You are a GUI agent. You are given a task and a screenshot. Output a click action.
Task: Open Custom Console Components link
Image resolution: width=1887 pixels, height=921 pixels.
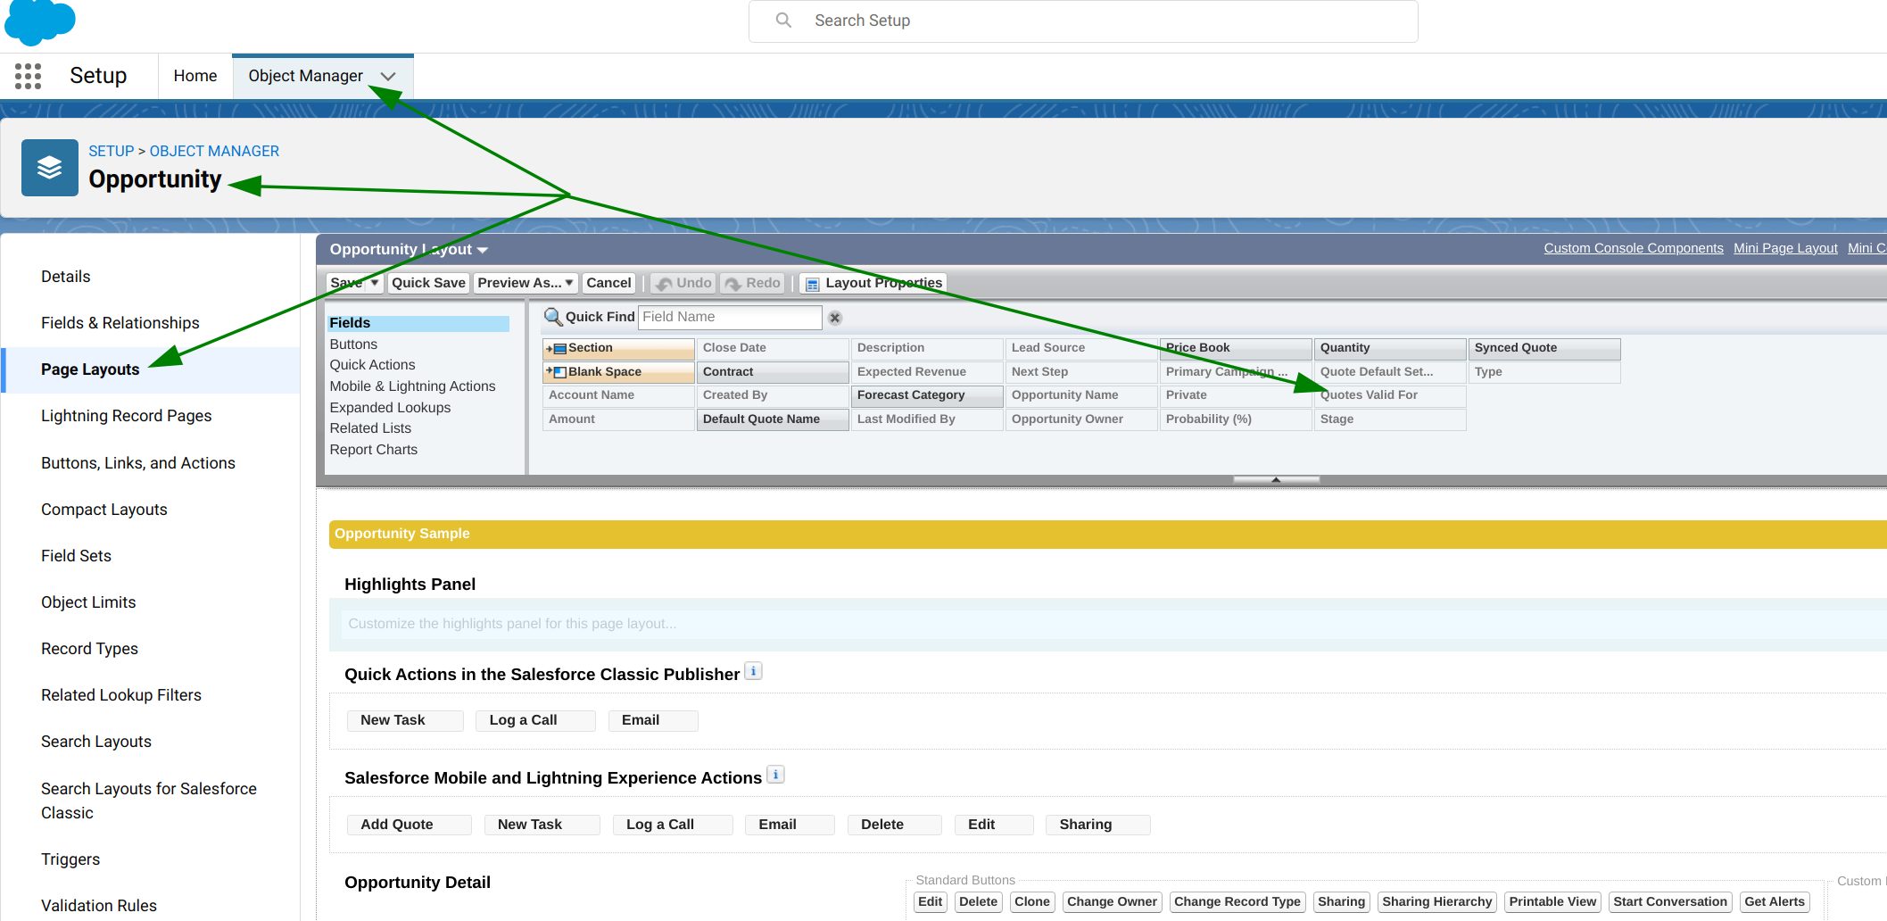pos(1634,248)
